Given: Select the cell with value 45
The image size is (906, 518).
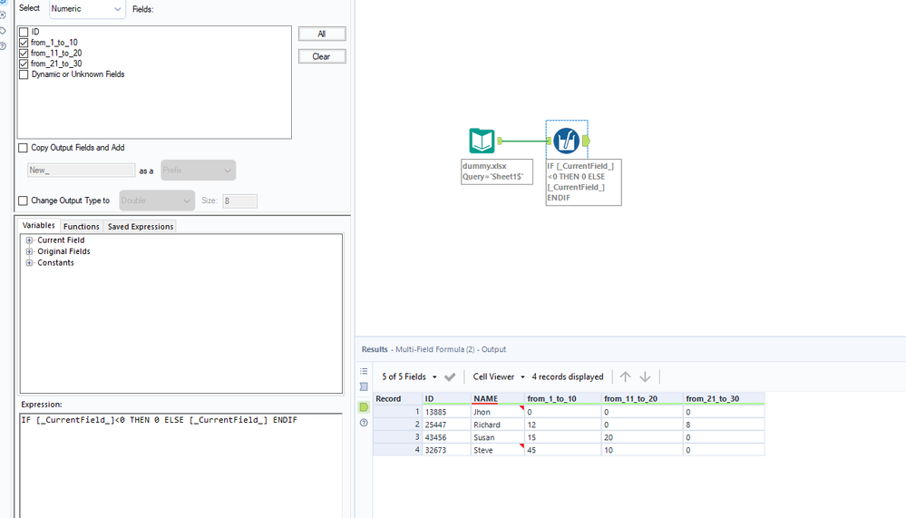Looking at the screenshot, I should 563,450.
